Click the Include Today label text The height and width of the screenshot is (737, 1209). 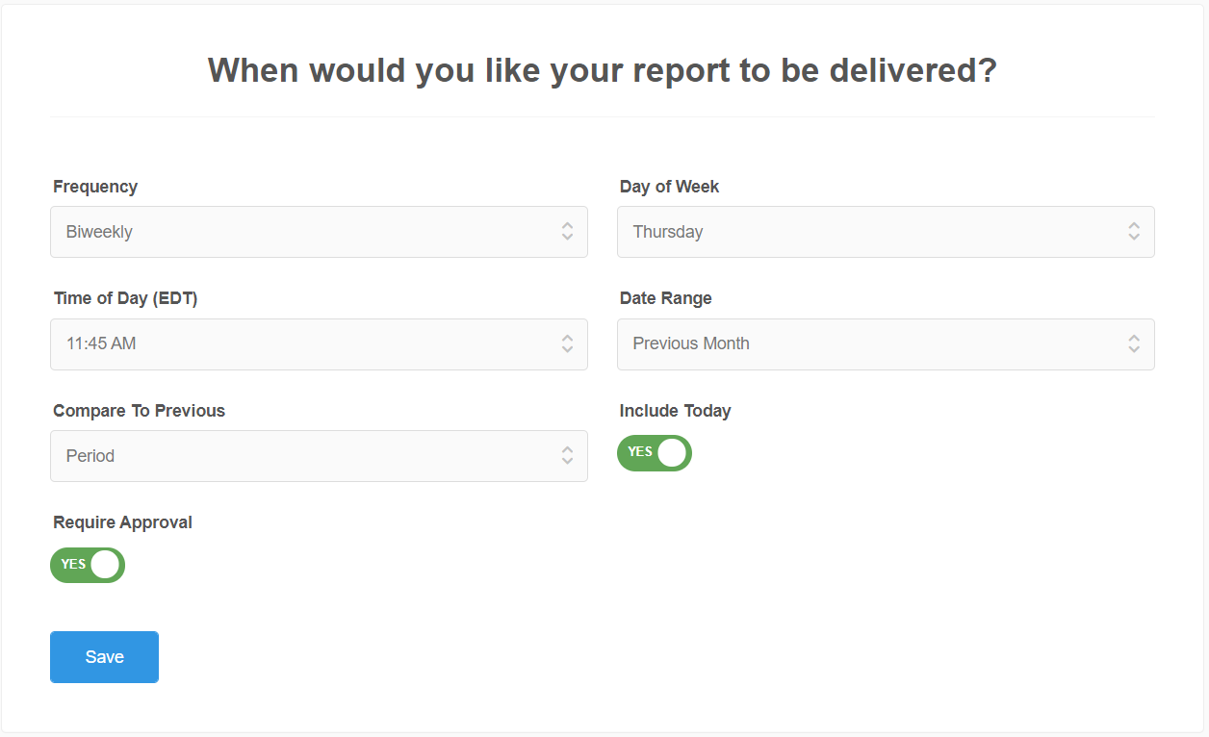pos(676,411)
